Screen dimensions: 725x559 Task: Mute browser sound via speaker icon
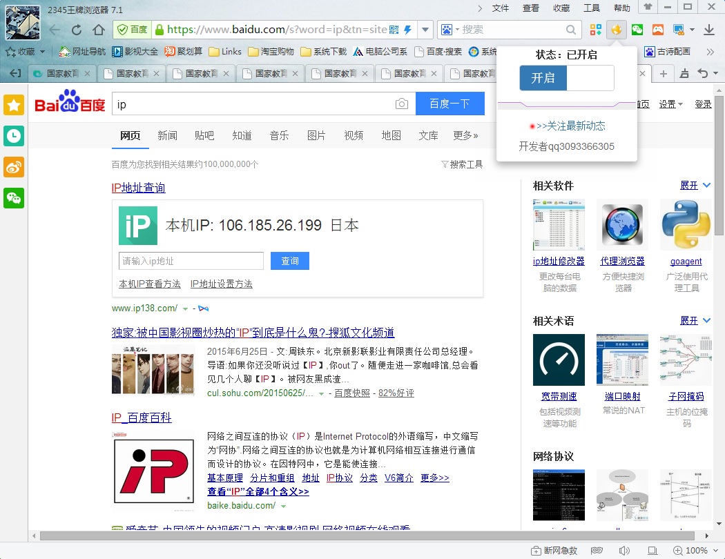624,550
